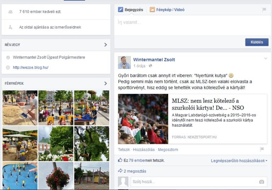Open photo of children in yellow caps at tables
The height and width of the screenshot is (190, 272).
56,108
